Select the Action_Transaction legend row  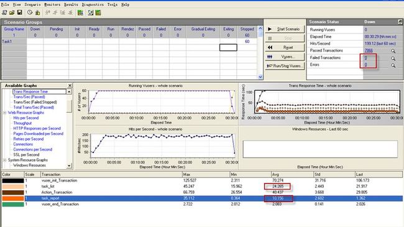pyautogui.click(x=202, y=192)
